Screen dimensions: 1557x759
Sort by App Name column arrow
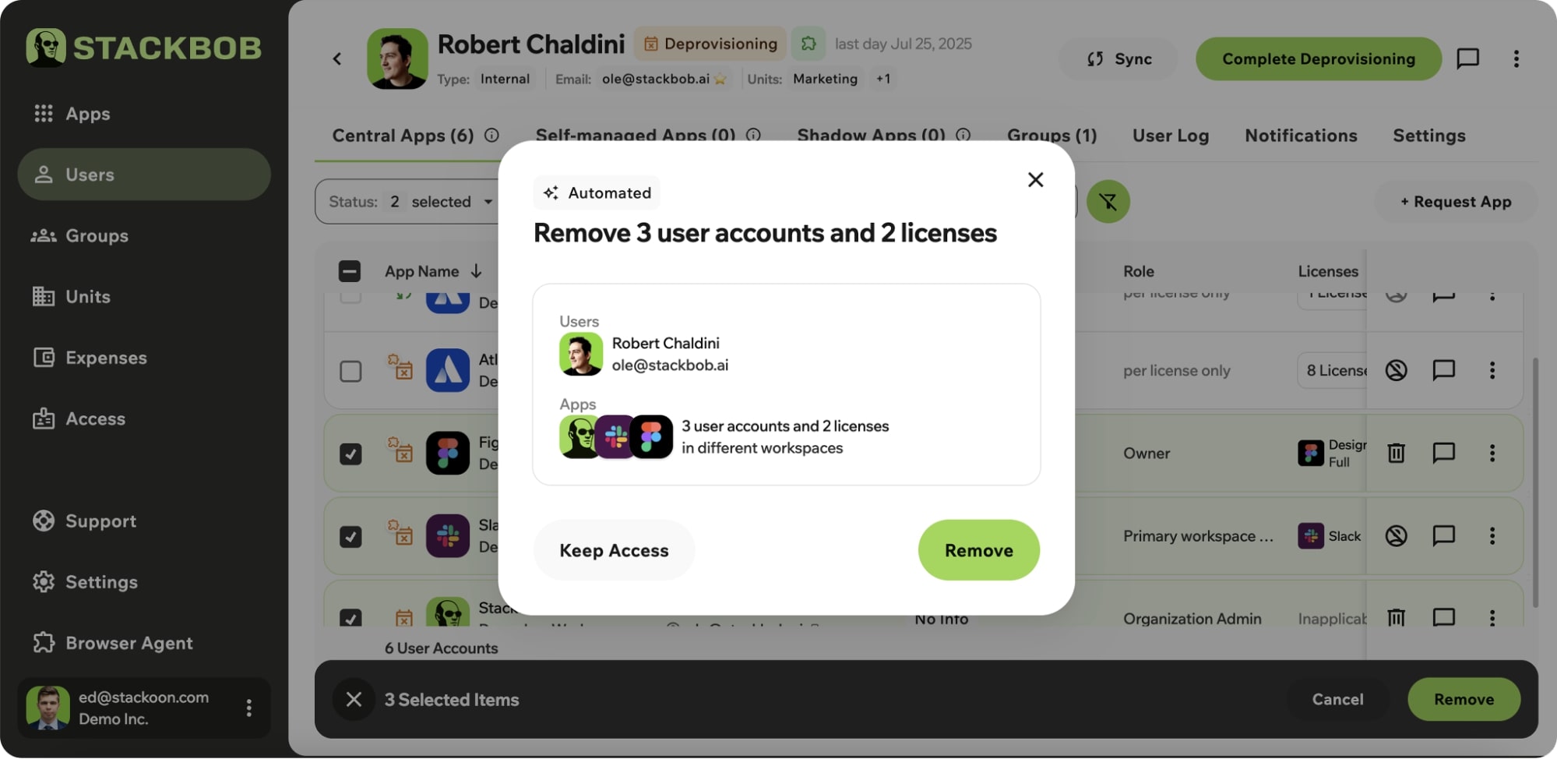476,271
